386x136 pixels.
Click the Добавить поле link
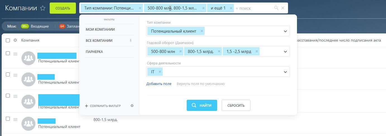(x=159, y=84)
